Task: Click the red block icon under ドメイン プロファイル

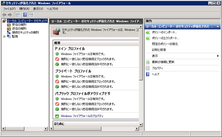Action: (x=57, y=59)
